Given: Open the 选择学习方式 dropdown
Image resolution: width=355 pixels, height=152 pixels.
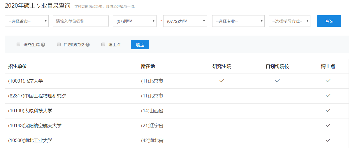Looking at the screenshot, I should 289,21.
